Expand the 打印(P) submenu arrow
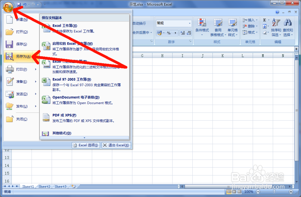Image resolution: width=301 pixels, height=197 pixels. tap(36, 69)
